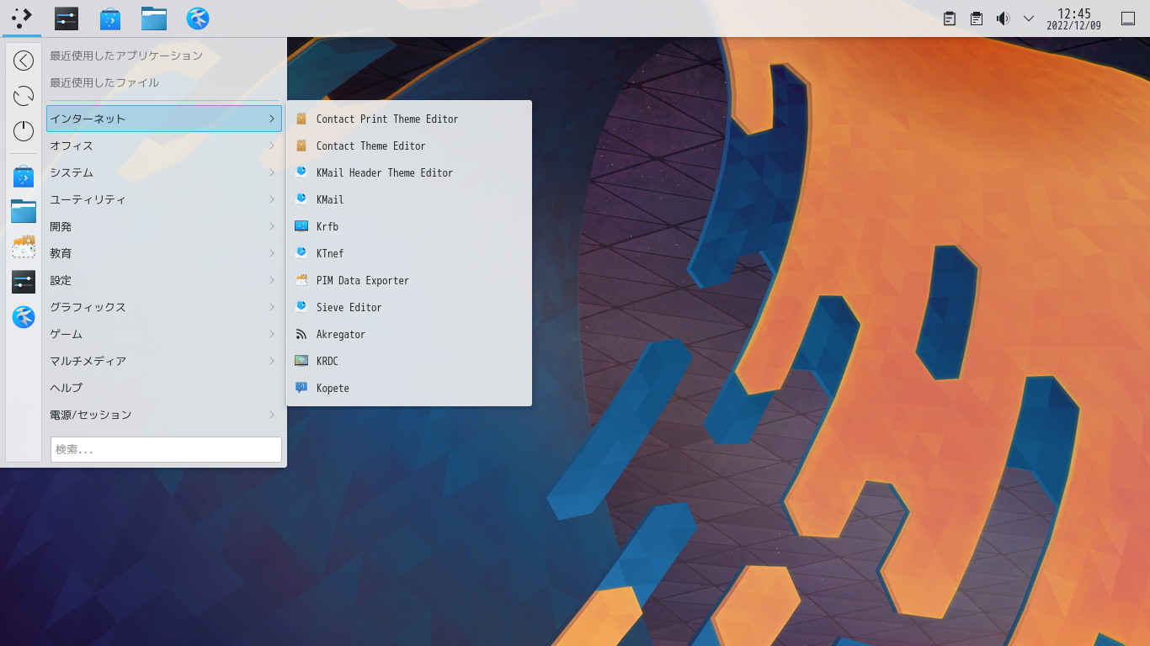Screen dimensions: 1150x646
Task: Expand the ユーティリティ category
Action: [164, 199]
